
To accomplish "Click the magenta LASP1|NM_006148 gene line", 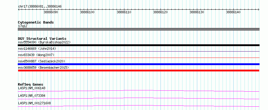I will [x=139, y=91].
